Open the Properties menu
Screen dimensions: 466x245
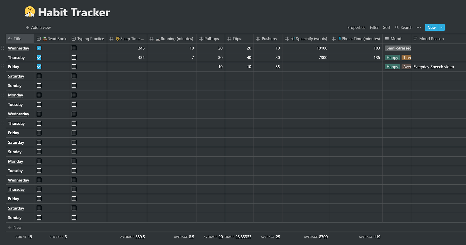click(356, 28)
